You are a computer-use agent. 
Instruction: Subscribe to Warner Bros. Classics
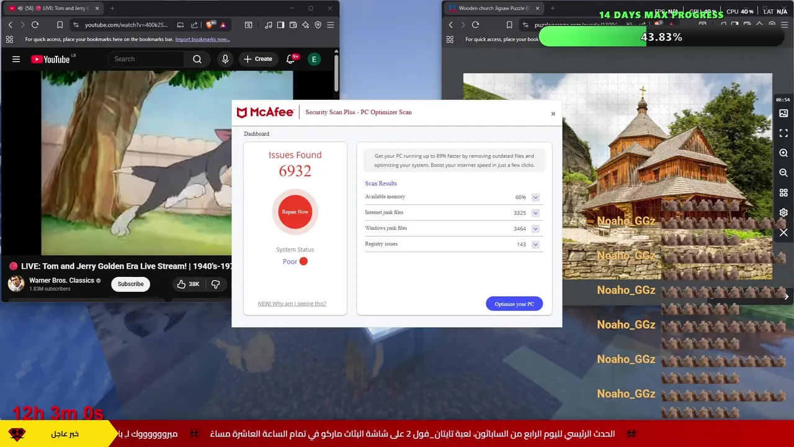pyautogui.click(x=131, y=284)
